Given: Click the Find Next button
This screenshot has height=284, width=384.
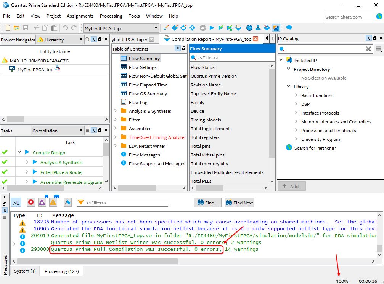Looking at the screenshot, I should 239,203.
